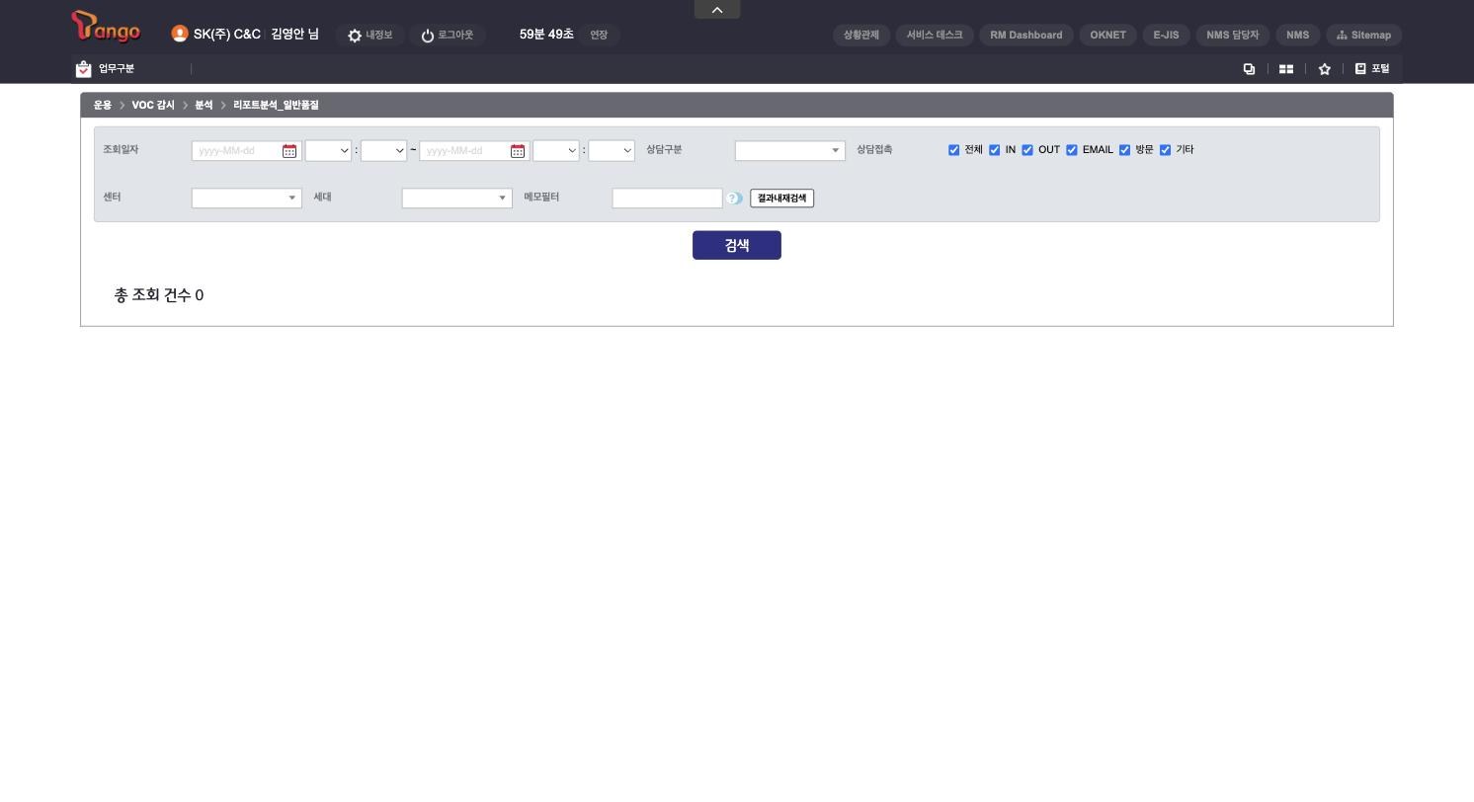Expand the 상담구분 dropdown
The height and width of the screenshot is (802, 1474).
pos(790,151)
